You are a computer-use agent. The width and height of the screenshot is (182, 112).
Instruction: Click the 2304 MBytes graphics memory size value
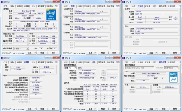(x=170, y=87)
